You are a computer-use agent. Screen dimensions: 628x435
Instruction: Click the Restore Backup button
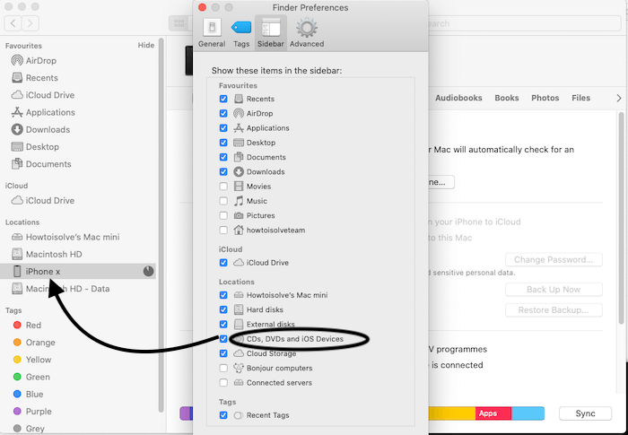[554, 310]
